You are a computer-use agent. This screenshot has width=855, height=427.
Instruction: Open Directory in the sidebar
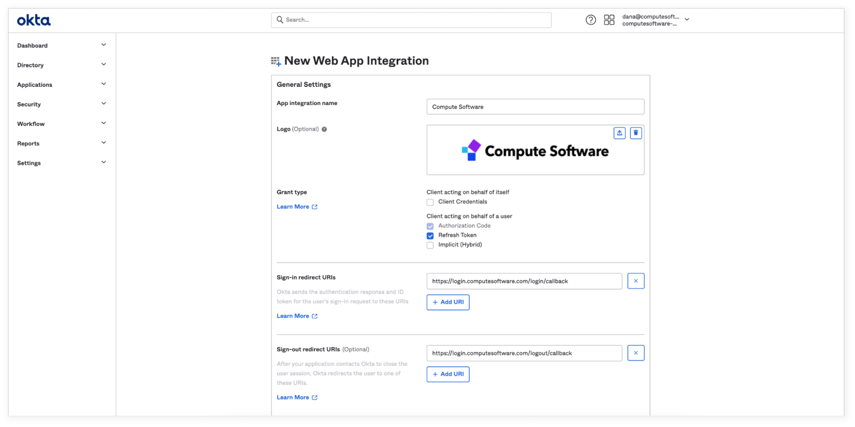tap(30, 65)
